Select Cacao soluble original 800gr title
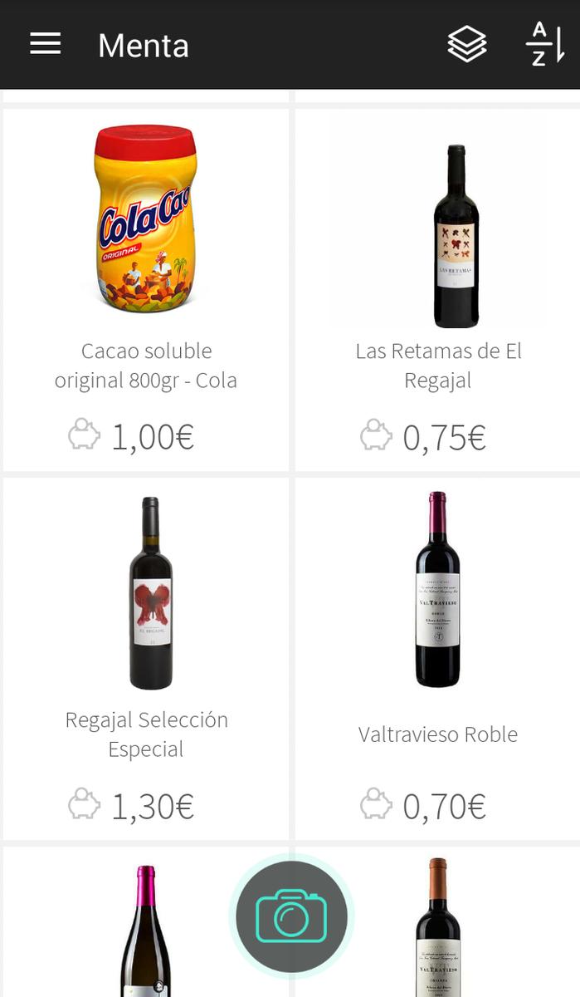The width and height of the screenshot is (580, 997). 146,366
